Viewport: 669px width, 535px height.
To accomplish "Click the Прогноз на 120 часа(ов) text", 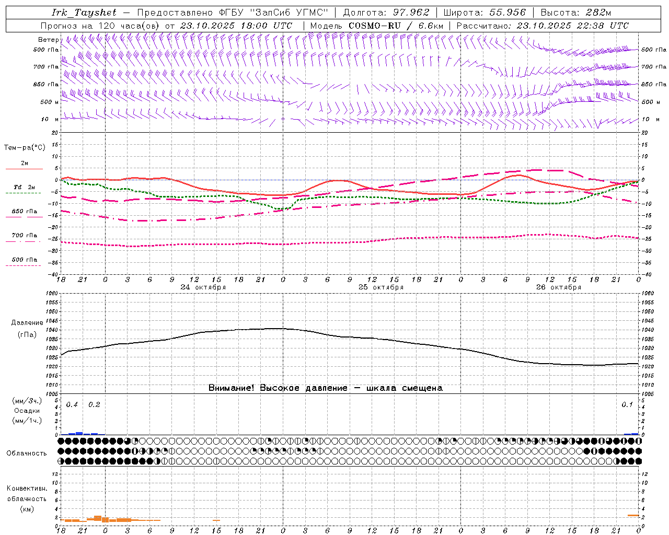I will [x=100, y=26].
